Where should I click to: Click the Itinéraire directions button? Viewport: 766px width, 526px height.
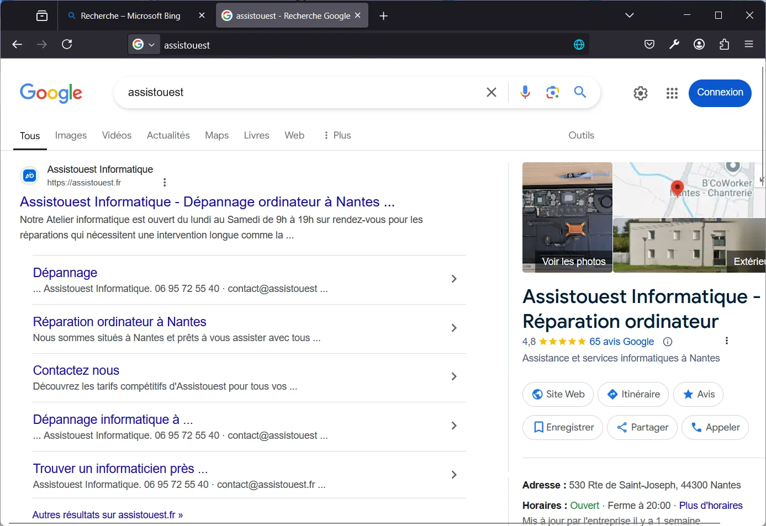pyautogui.click(x=633, y=394)
